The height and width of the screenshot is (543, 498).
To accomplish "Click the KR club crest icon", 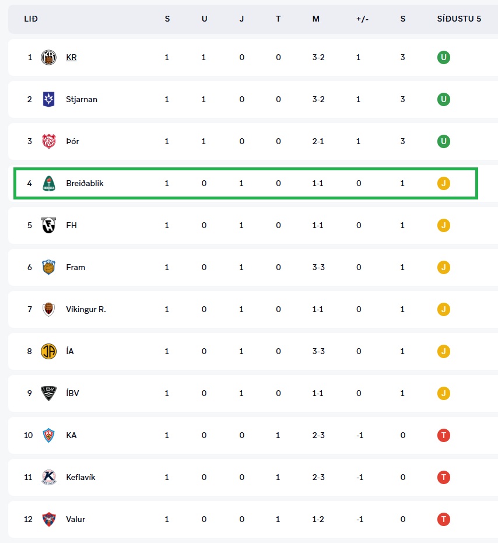I will click(49, 57).
